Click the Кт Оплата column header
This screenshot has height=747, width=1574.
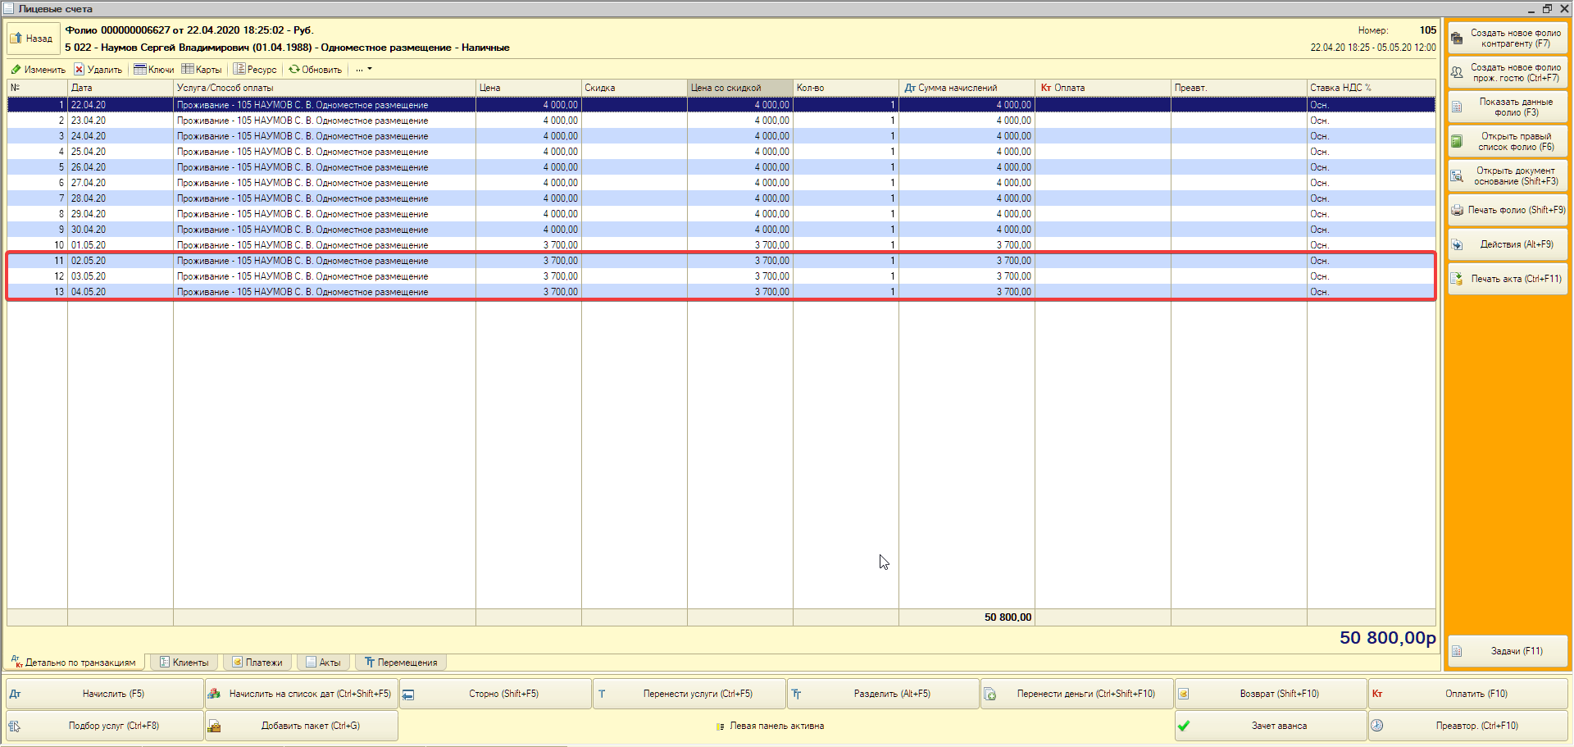click(x=1103, y=88)
